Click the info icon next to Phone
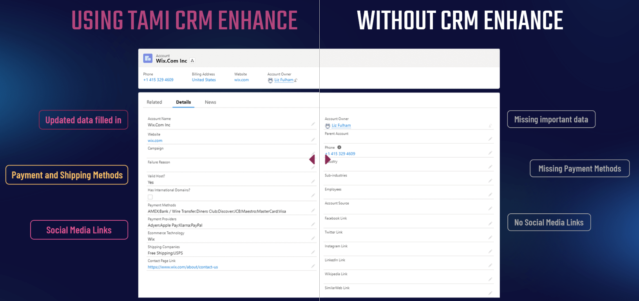Viewport: 639px width, 301px height. point(339,148)
